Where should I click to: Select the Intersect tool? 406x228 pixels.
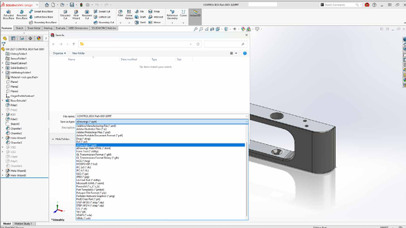tap(156, 17)
